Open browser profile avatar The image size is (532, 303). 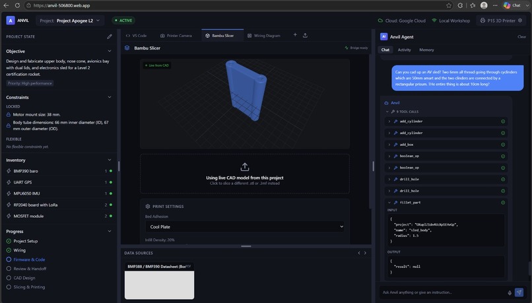(x=484, y=5)
